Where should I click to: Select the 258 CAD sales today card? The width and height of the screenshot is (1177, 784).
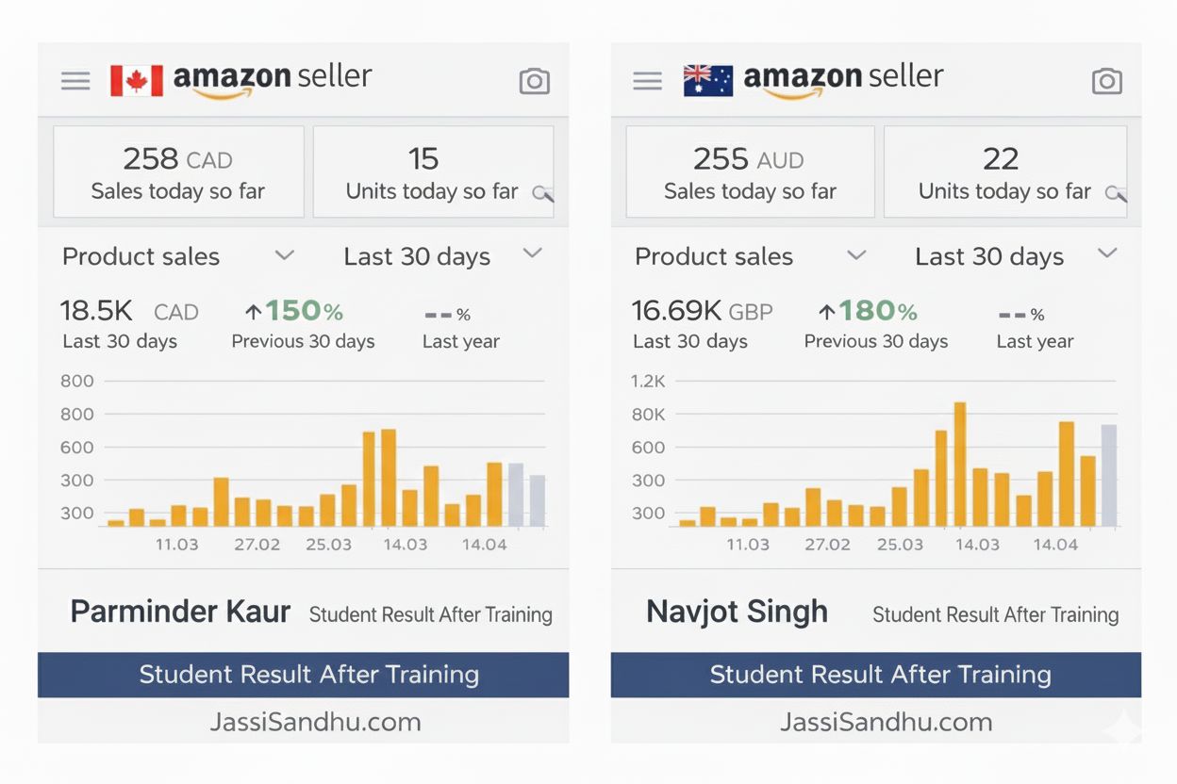coord(178,172)
